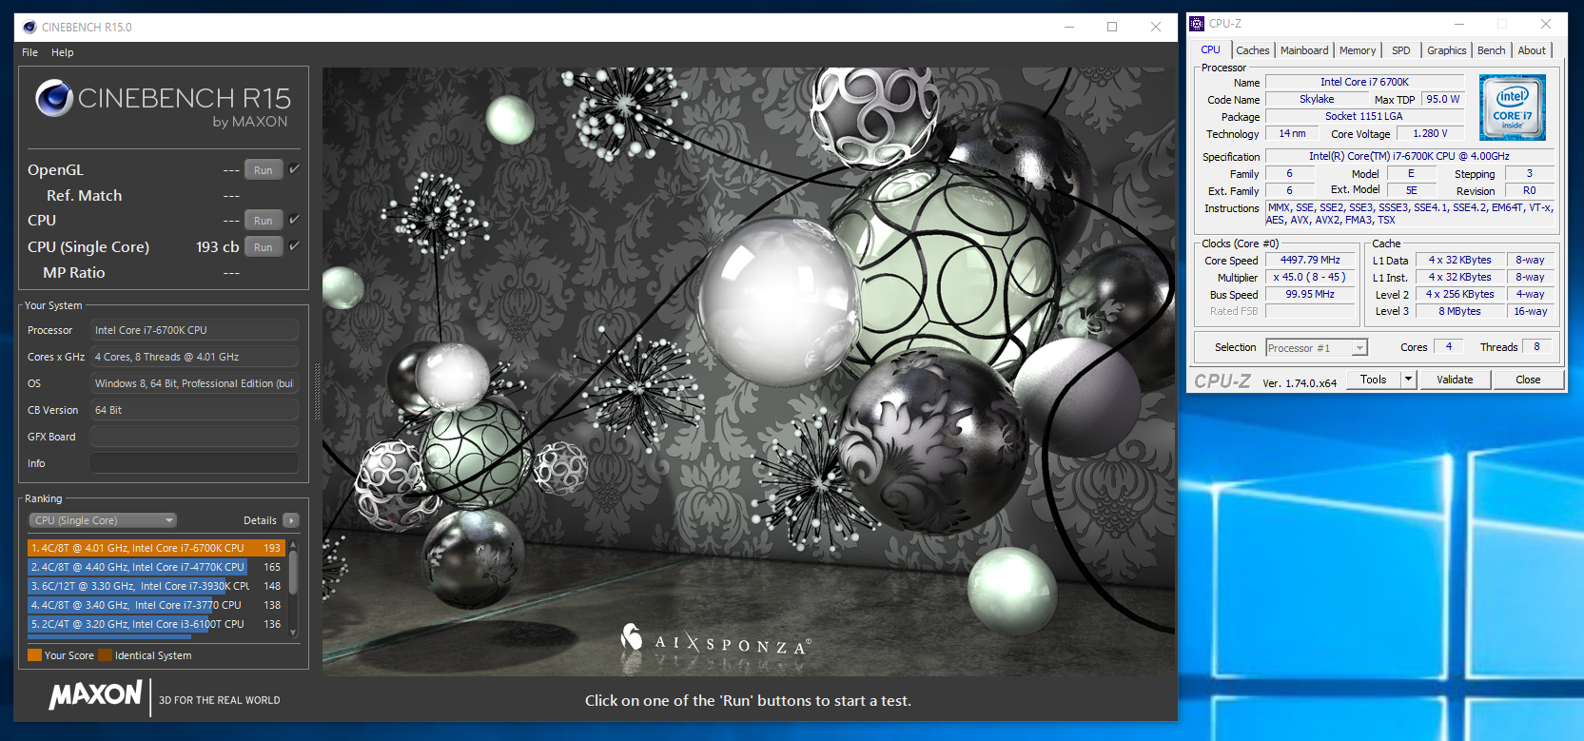Click the CB Version field showing 64 Bit
This screenshot has height=741, width=1584.
point(194,410)
